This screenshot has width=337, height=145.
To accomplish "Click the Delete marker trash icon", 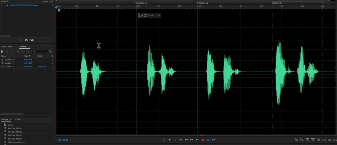I will click(7, 52).
